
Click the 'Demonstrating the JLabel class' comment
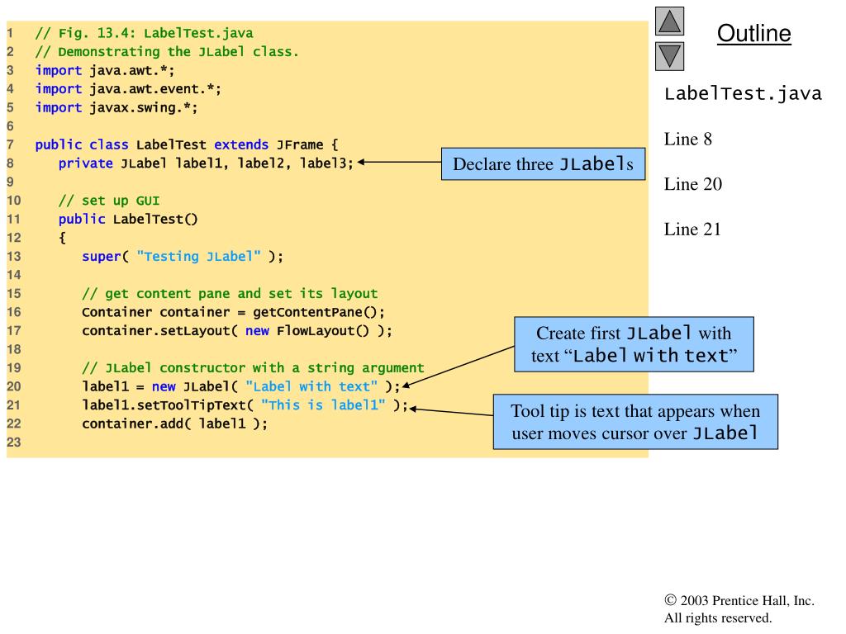[x=167, y=52]
